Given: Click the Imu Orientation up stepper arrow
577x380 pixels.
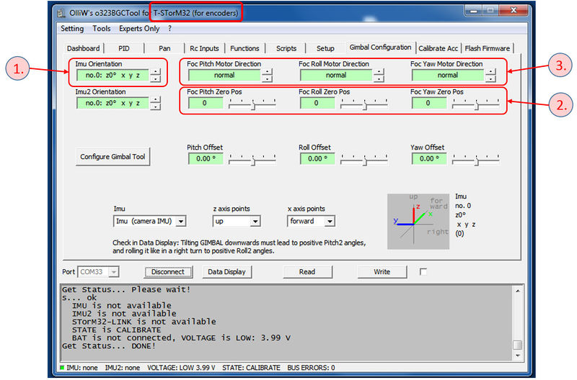Looking at the screenshot, I should [x=155, y=72].
